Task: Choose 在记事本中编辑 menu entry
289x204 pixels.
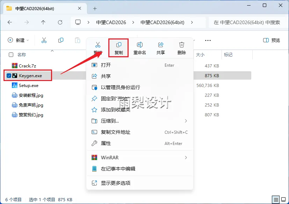Action: tap(140, 169)
